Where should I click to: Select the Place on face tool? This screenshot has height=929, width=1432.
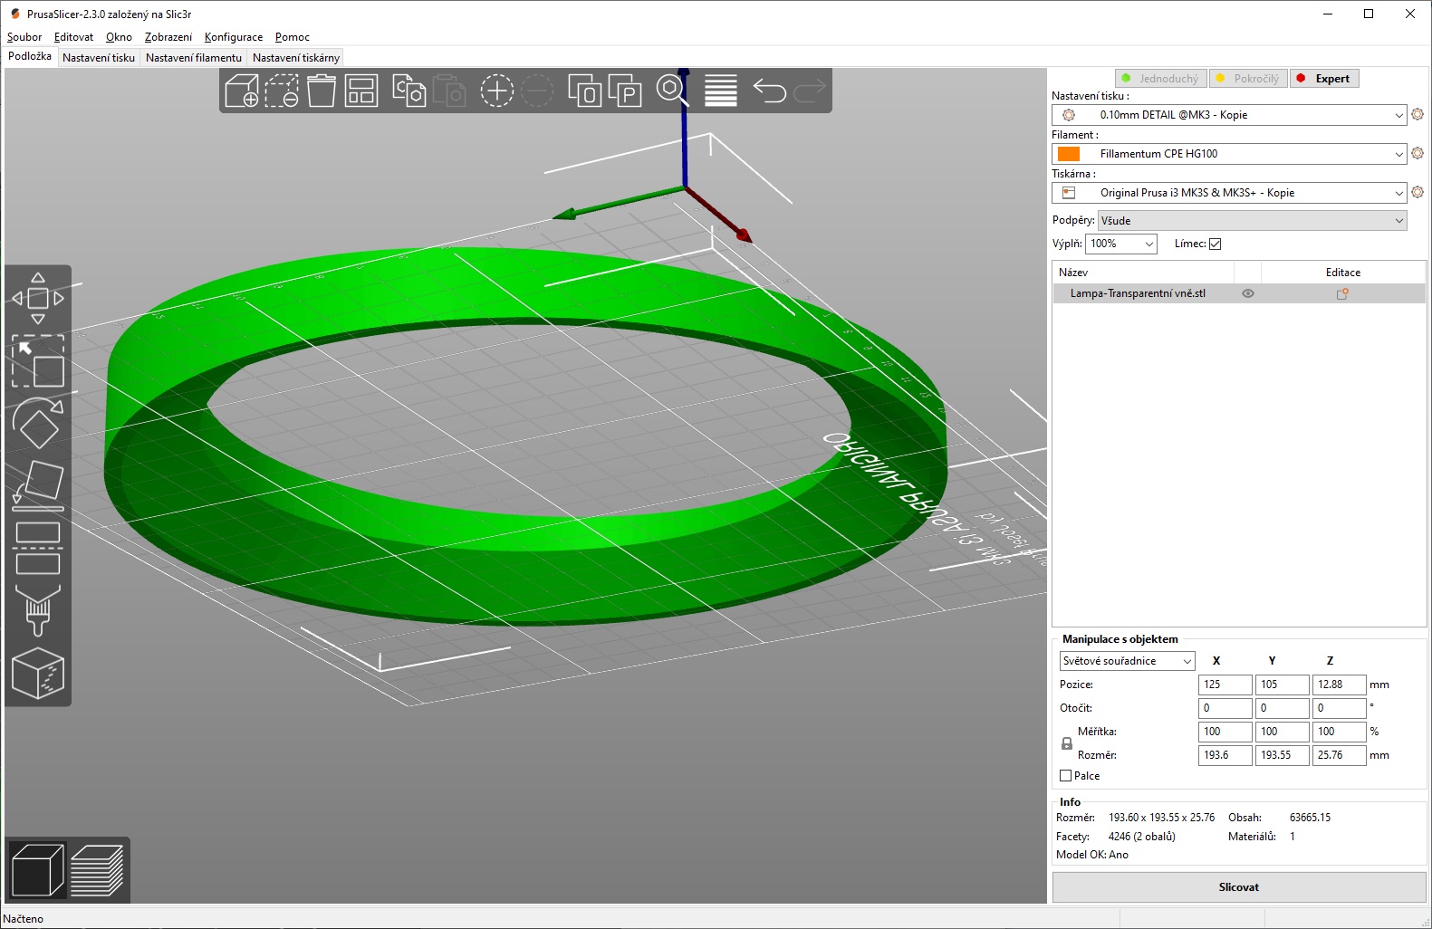click(x=38, y=485)
